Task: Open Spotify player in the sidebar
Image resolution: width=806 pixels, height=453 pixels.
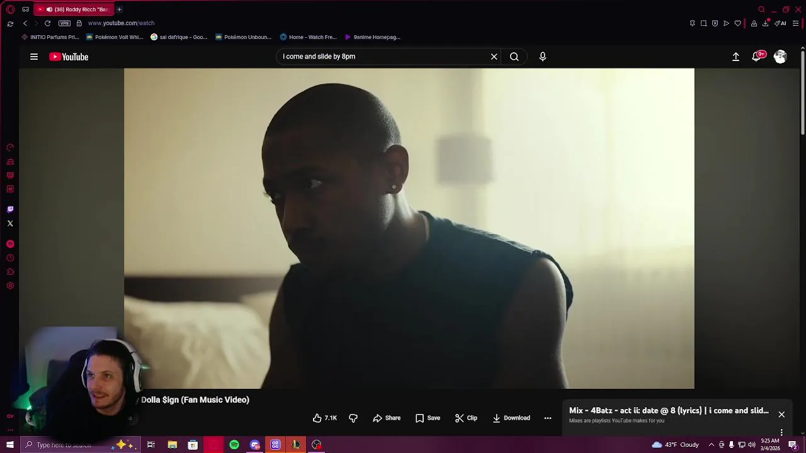Action: click(10, 244)
